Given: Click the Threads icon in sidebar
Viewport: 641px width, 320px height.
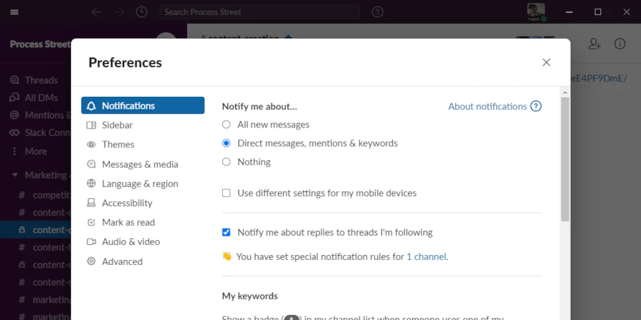Looking at the screenshot, I should (14, 80).
